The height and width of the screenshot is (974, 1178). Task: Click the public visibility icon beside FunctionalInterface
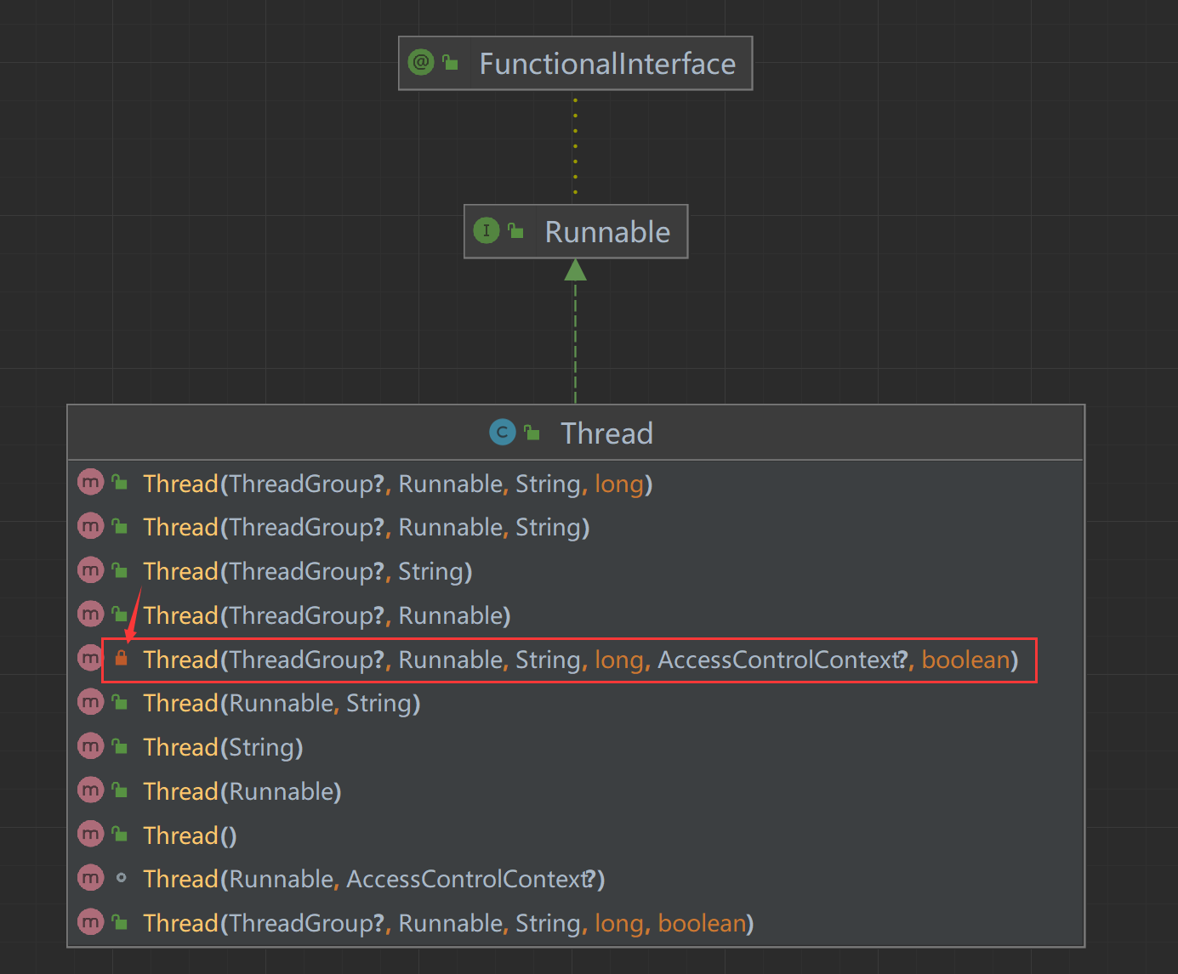pyautogui.click(x=451, y=63)
